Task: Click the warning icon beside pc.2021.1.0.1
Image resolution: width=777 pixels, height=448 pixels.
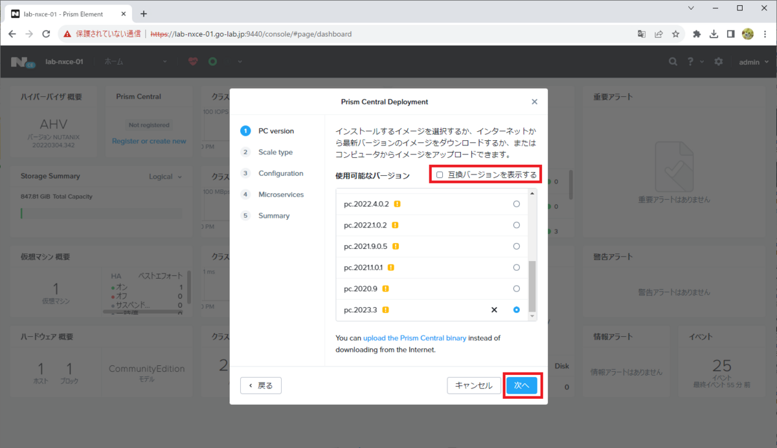Action: (391, 268)
